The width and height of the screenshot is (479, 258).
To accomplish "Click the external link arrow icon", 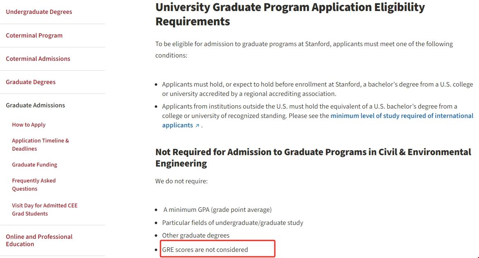I will (x=197, y=126).
